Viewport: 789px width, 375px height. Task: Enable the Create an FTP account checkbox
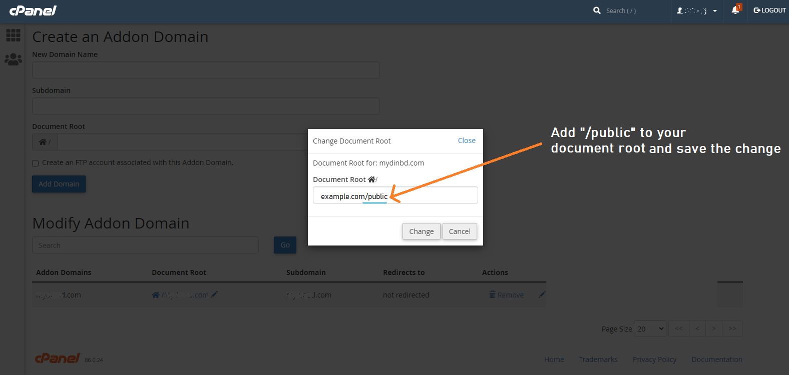coord(36,163)
